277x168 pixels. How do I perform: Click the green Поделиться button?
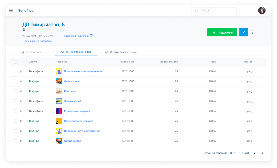pyautogui.click(x=222, y=32)
